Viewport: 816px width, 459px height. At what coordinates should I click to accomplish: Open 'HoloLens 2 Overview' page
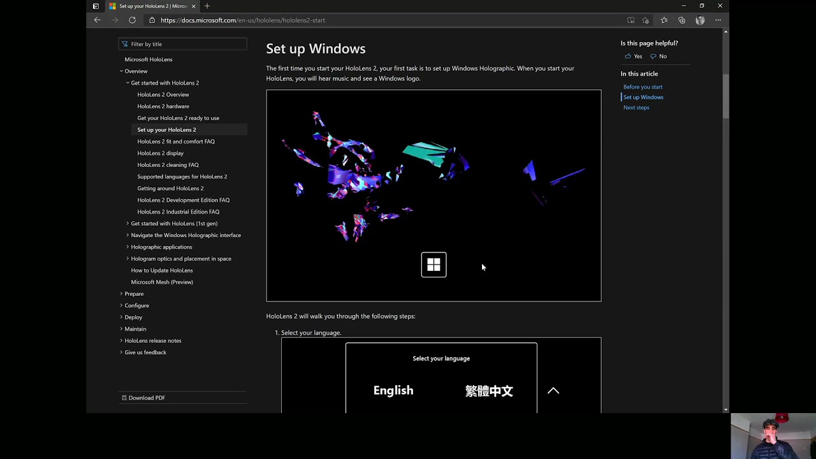[163, 94]
